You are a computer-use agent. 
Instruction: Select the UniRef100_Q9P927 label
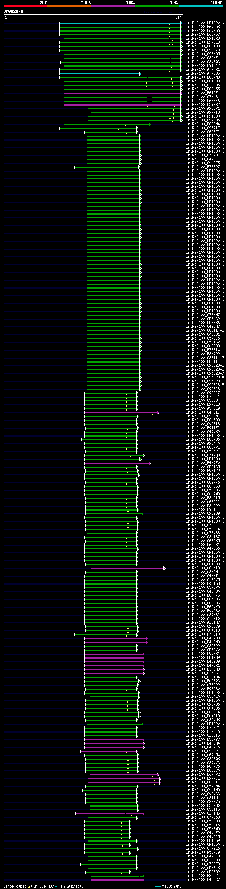pyautogui.click(x=203, y=393)
